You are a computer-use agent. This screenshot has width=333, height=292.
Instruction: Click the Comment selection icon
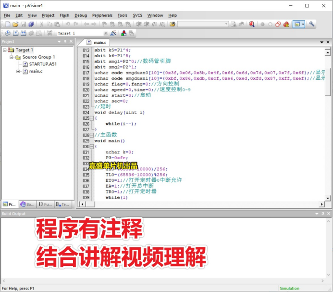tap(154, 24)
